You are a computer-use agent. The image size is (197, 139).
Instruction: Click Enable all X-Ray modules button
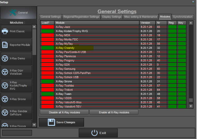114,112
